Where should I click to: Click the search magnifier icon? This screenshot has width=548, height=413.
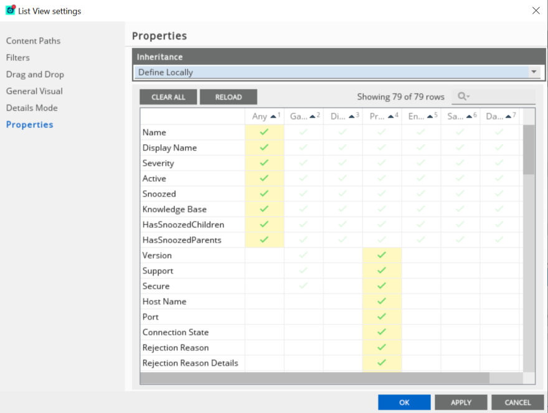(x=461, y=96)
